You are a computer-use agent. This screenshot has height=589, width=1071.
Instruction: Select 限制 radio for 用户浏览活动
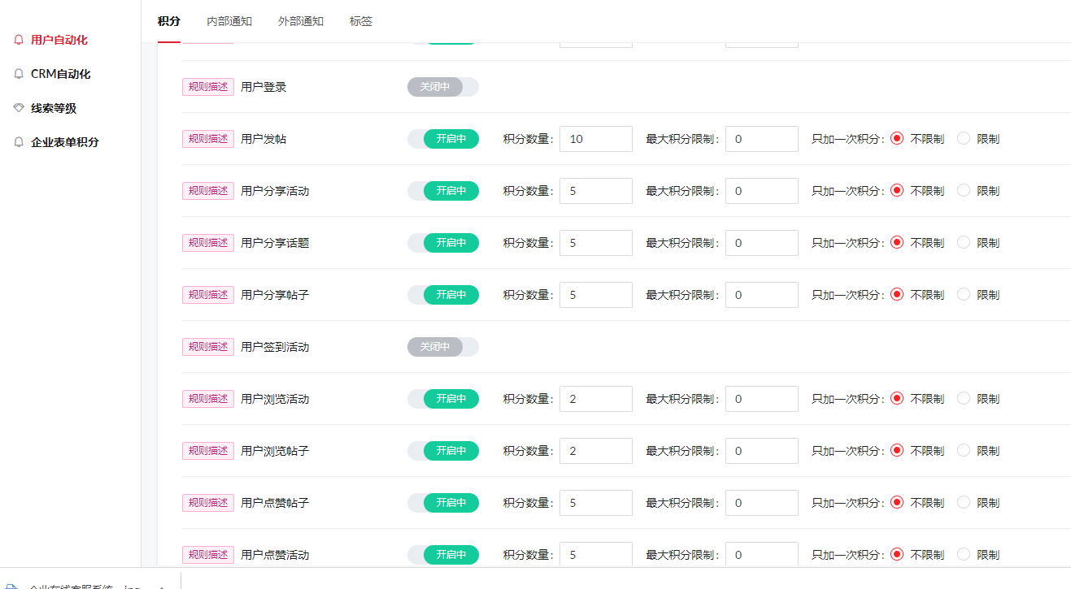964,399
